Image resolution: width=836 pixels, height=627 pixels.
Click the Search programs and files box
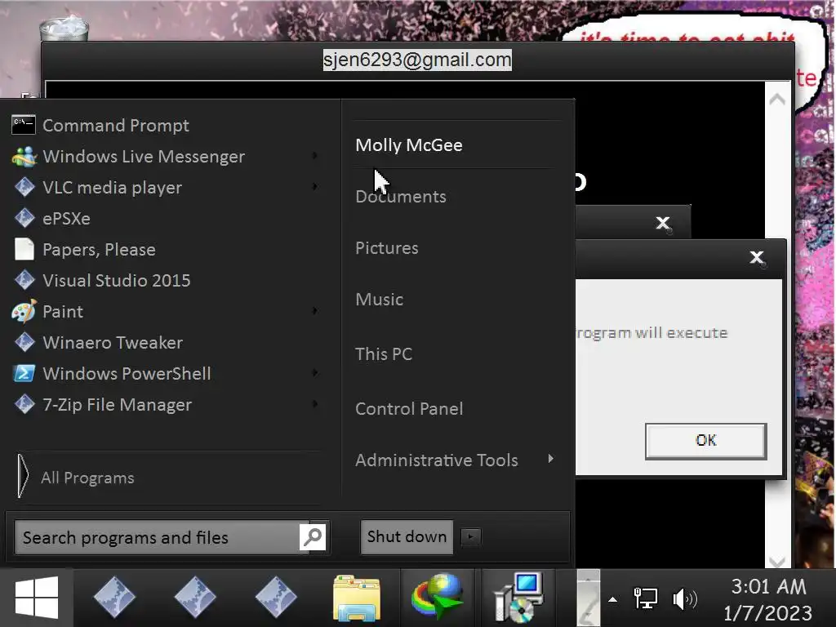point(158,537)
